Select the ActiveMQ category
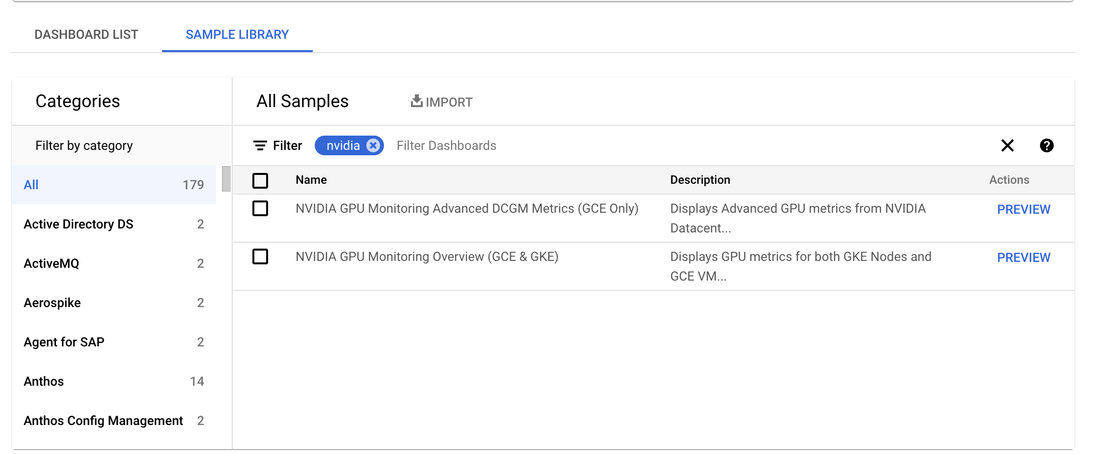This screenshot has height=454, width=1094. tap(113, 263)
